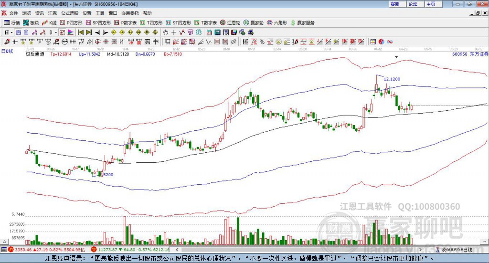Open 赢家服务 with the dollar icon
This screenshot has width=489, height=263.
click(303, 23)
